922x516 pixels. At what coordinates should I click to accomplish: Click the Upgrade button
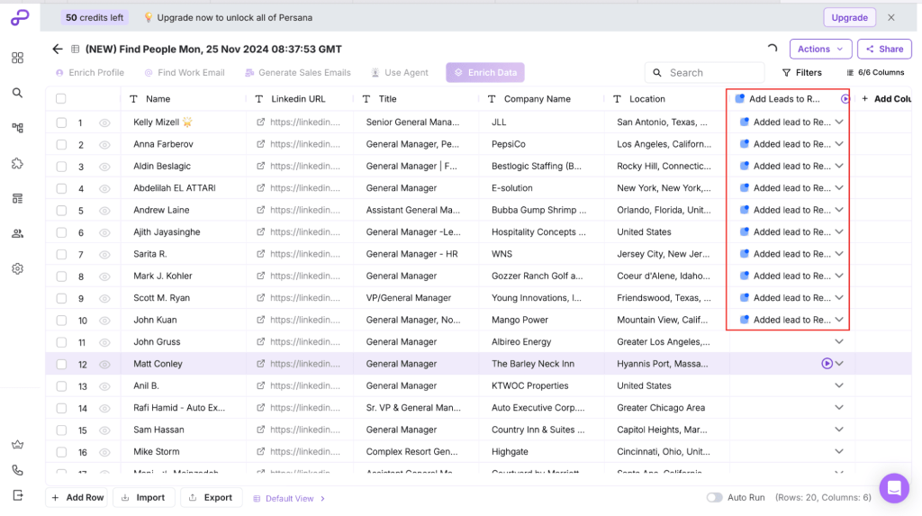point(849,18)
